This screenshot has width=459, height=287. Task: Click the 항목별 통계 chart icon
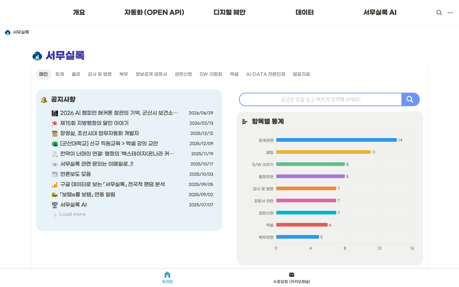[244, 121]
